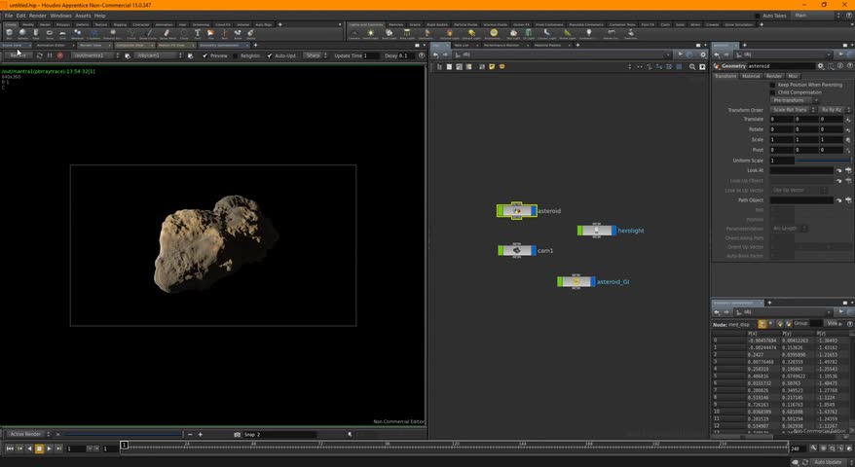Toggle the Auto Takes checkbox
The height and width of the screenshot is (467, 855).
pos(757,16)
